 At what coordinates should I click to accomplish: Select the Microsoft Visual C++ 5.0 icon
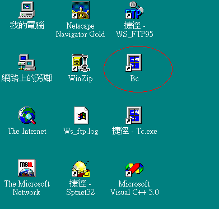[x=134, y=170]
